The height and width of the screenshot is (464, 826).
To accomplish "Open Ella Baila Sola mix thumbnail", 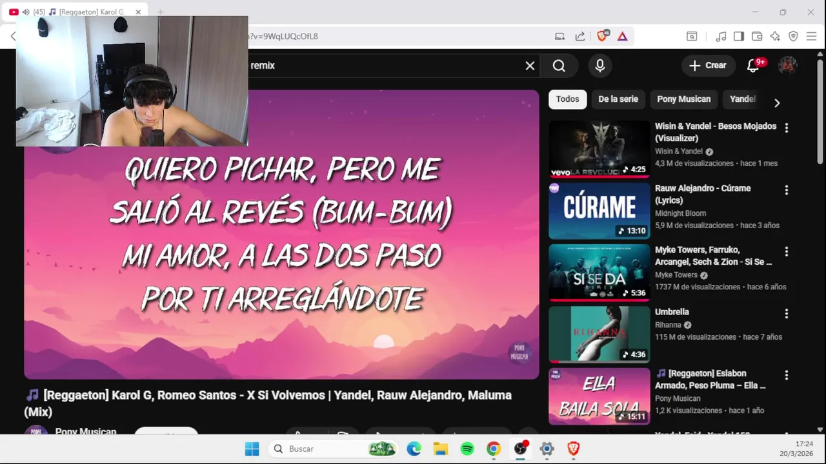I will 599,396.
